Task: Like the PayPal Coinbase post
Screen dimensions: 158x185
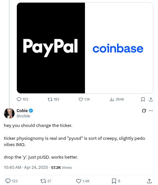Action: (x=84, y=99)
